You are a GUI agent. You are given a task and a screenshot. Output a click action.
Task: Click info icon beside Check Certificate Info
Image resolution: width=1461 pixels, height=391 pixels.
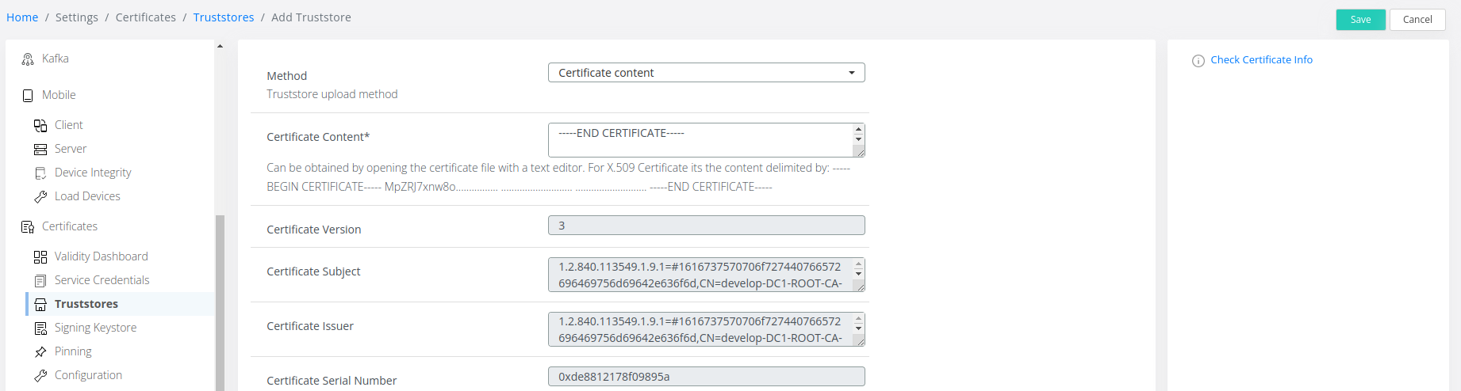[x=1198, y=61]
